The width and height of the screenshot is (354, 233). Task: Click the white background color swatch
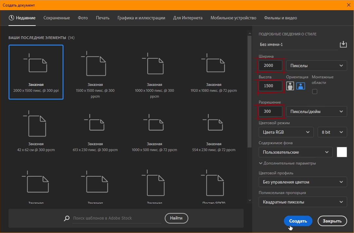[x=342, y=152]
